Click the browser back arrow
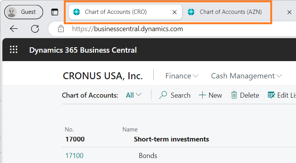Screen dimensions: 296x163 pos(14,29)
